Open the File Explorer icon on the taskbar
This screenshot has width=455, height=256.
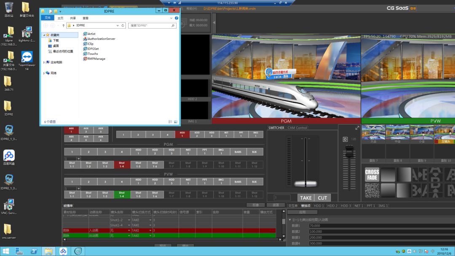tap(48, 251)
